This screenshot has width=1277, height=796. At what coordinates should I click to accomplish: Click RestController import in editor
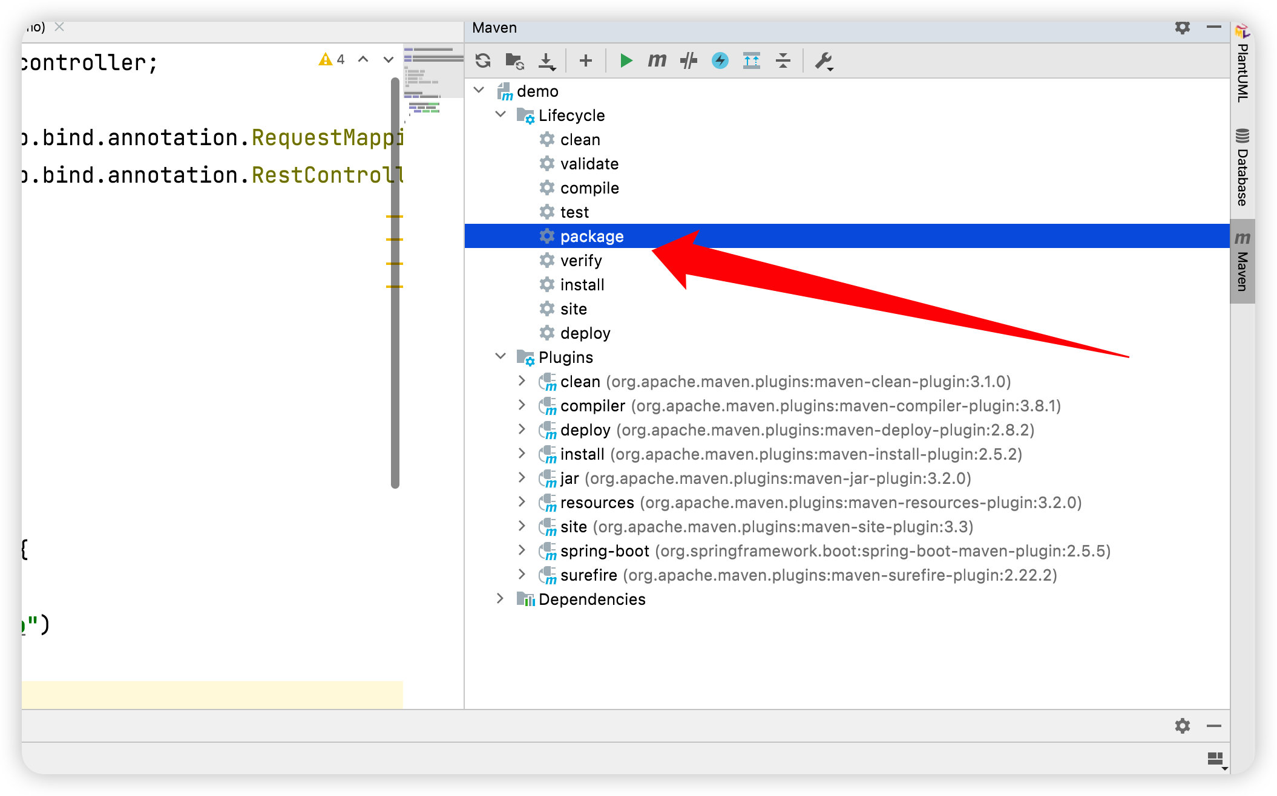(327, 175)
